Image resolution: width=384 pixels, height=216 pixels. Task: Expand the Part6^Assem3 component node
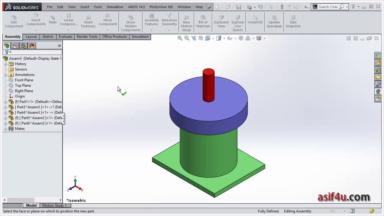5,123
